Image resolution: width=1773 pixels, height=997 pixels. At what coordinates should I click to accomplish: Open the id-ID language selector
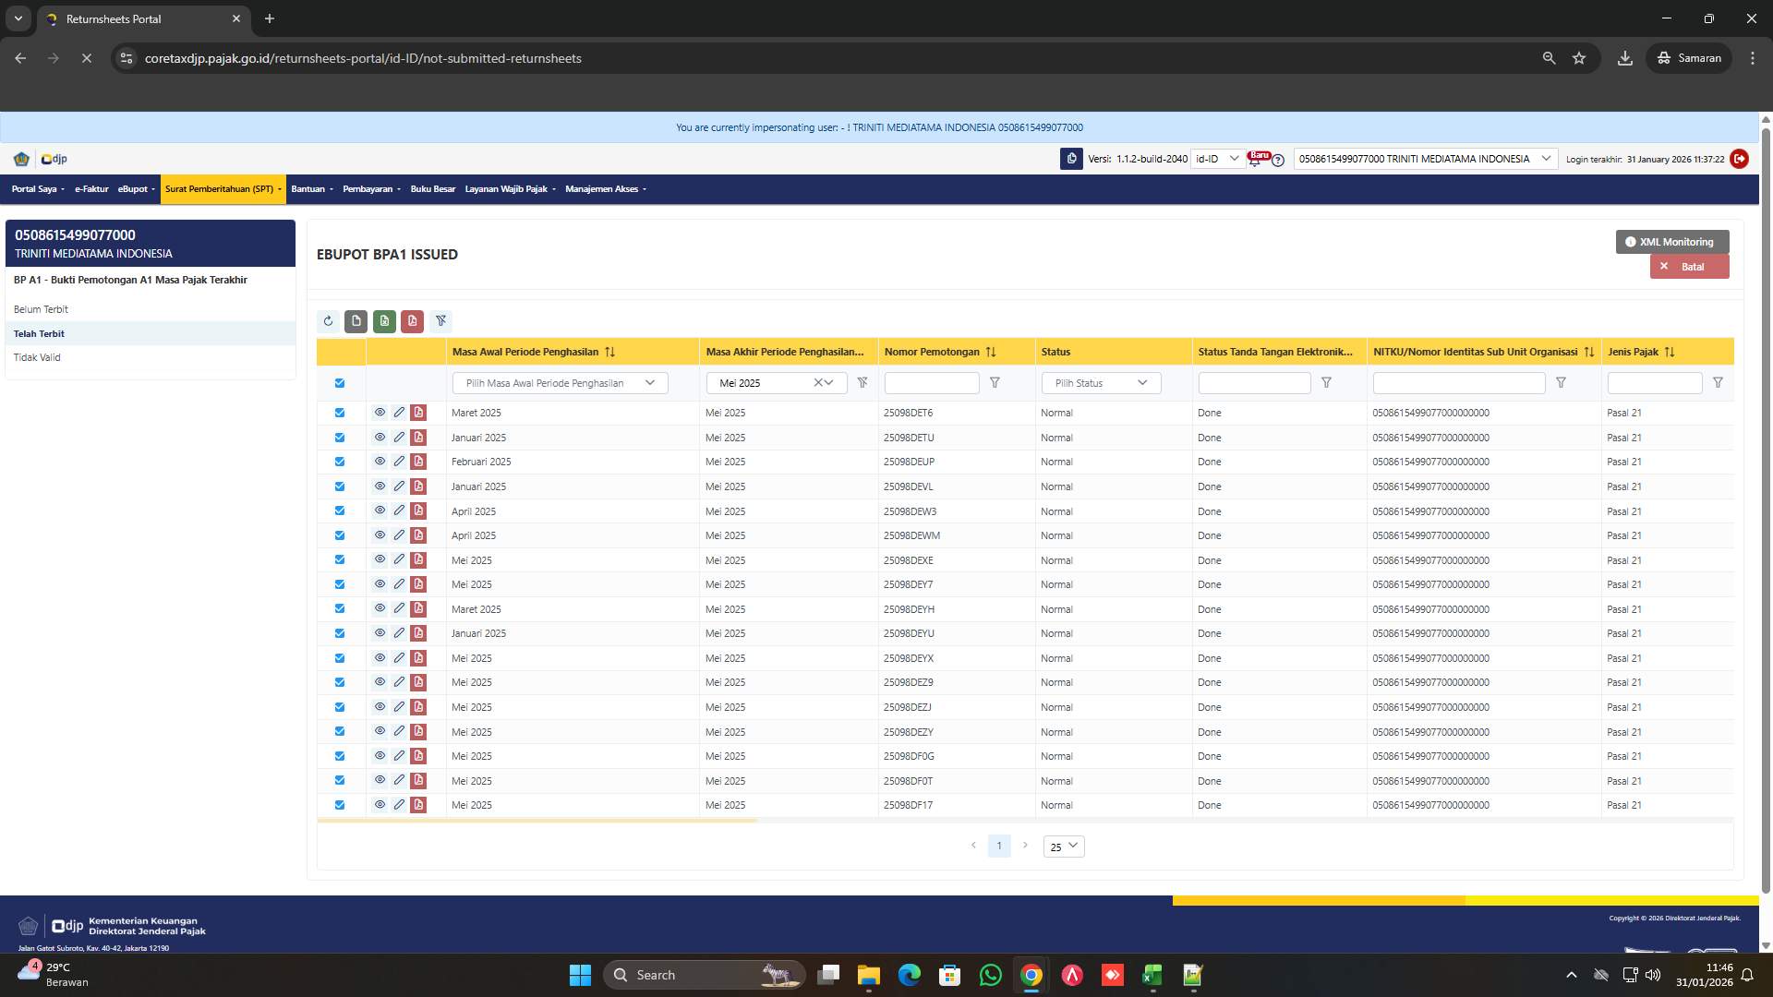click(1217, 159)
